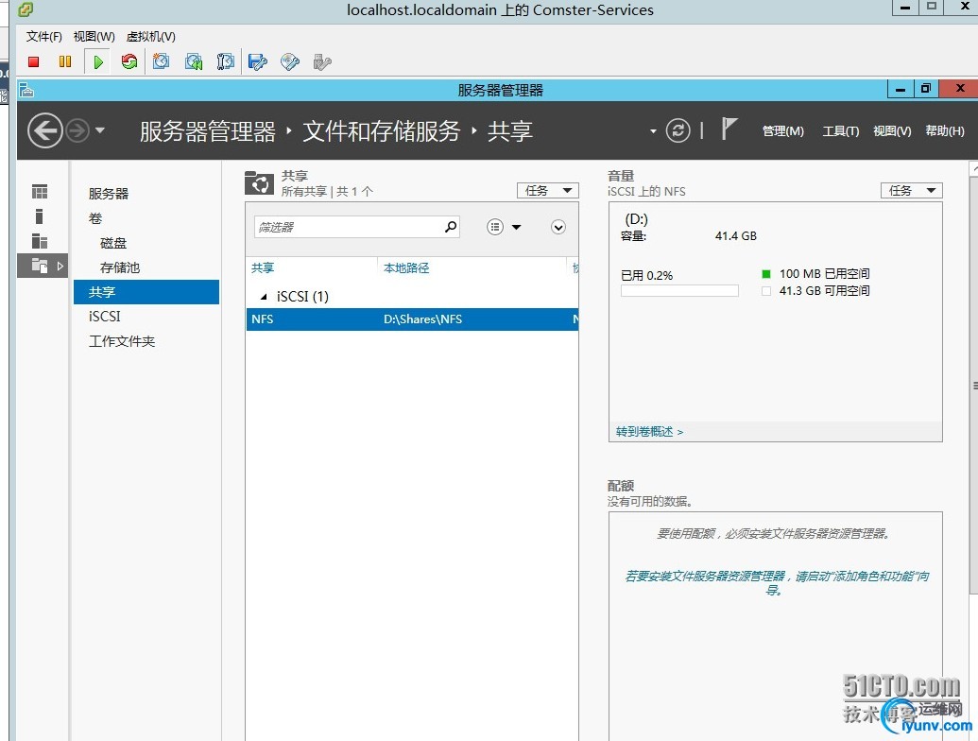Click the red restart virtual machine icon
978x741 pixels.
point(129,61)
